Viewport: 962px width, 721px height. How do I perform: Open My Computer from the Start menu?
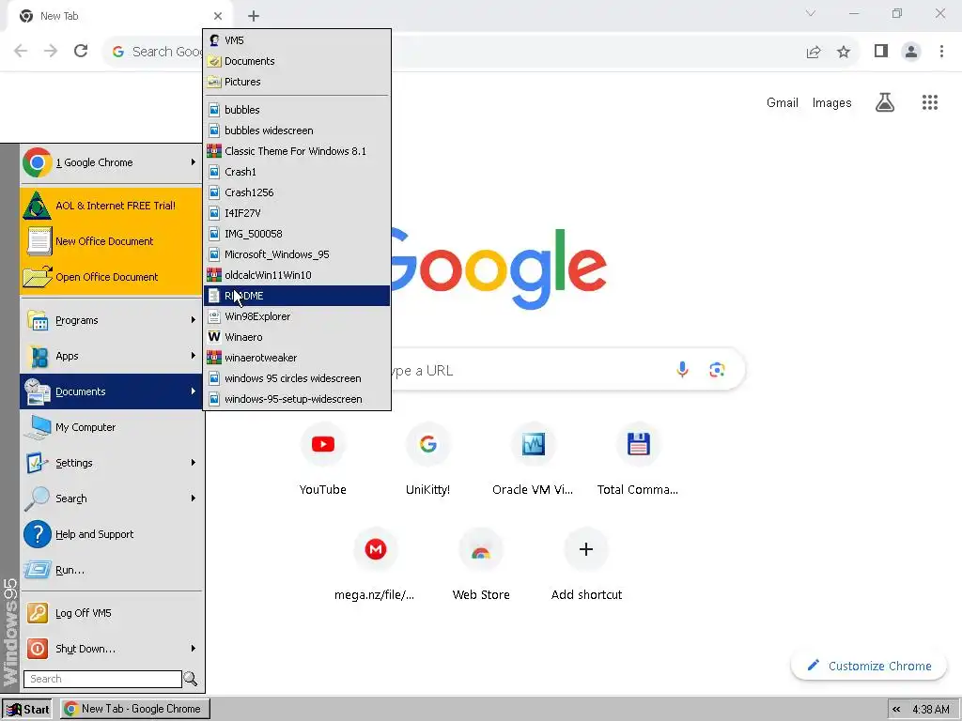pos(111,427)
